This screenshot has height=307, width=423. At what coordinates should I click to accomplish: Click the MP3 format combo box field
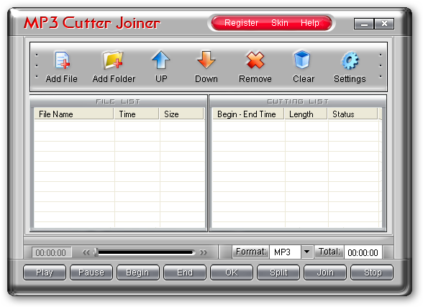pyautogui.click(x=285, y=252)
